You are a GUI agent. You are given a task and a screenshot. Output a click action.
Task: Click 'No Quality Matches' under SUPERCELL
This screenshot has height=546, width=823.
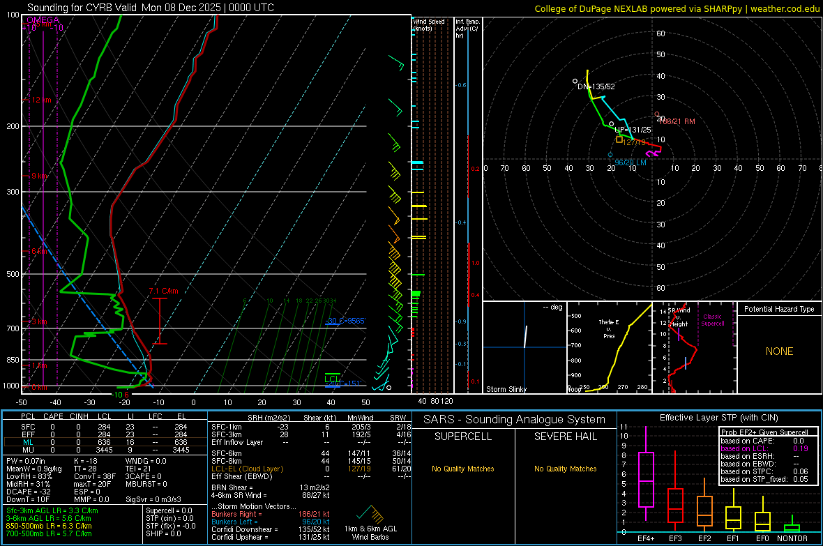(x=463, y=469)
